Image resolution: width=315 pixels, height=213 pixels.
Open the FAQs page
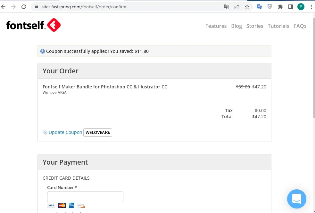click(x=300, y=26)
